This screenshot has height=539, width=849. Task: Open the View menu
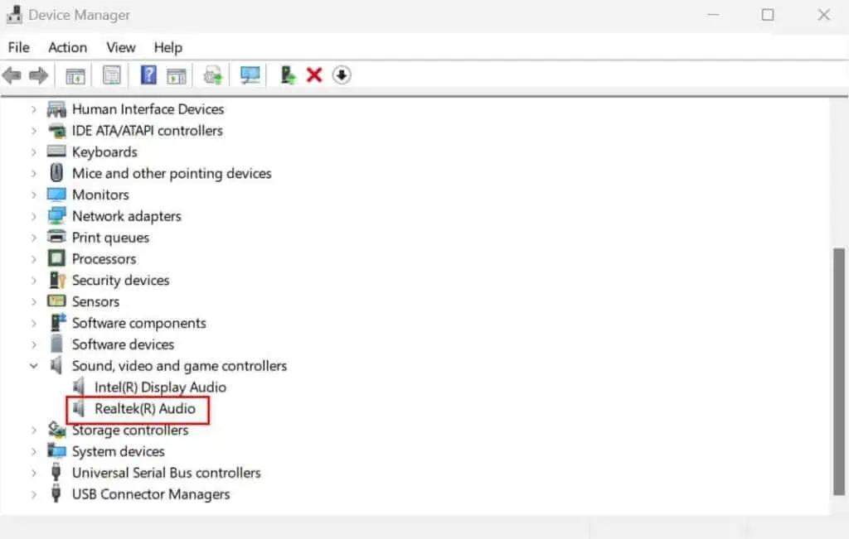click(x=120, y=47)
